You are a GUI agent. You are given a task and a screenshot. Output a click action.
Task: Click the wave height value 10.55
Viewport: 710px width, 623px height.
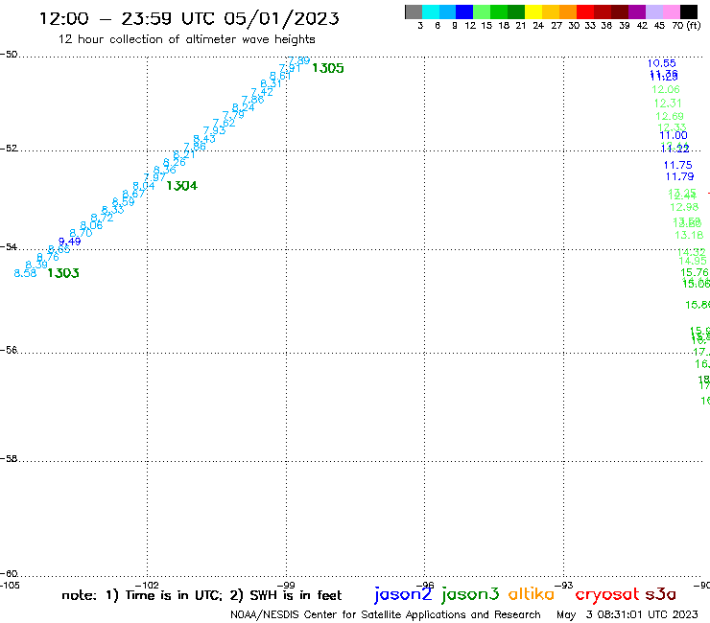(x=662, y=63)
